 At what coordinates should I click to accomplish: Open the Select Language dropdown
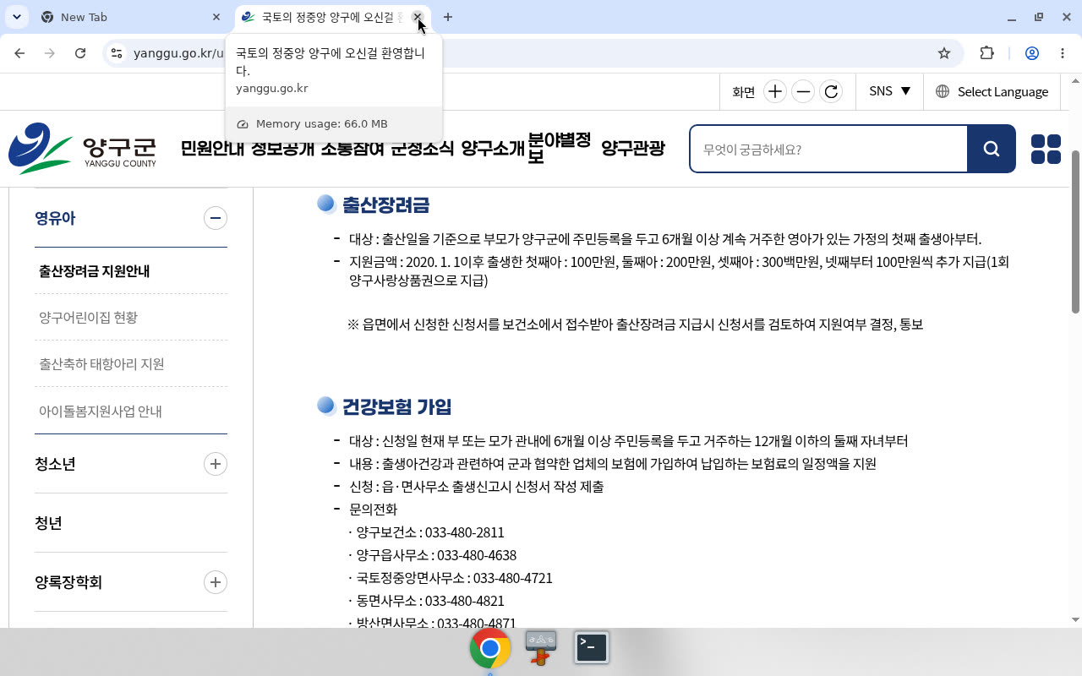(992, 91)
